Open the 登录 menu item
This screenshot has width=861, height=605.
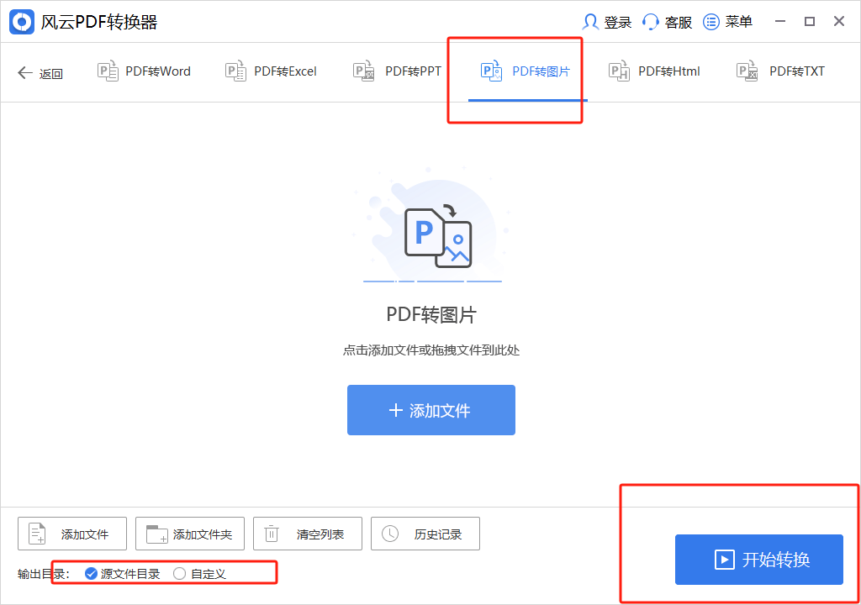(x=606, y=21)
